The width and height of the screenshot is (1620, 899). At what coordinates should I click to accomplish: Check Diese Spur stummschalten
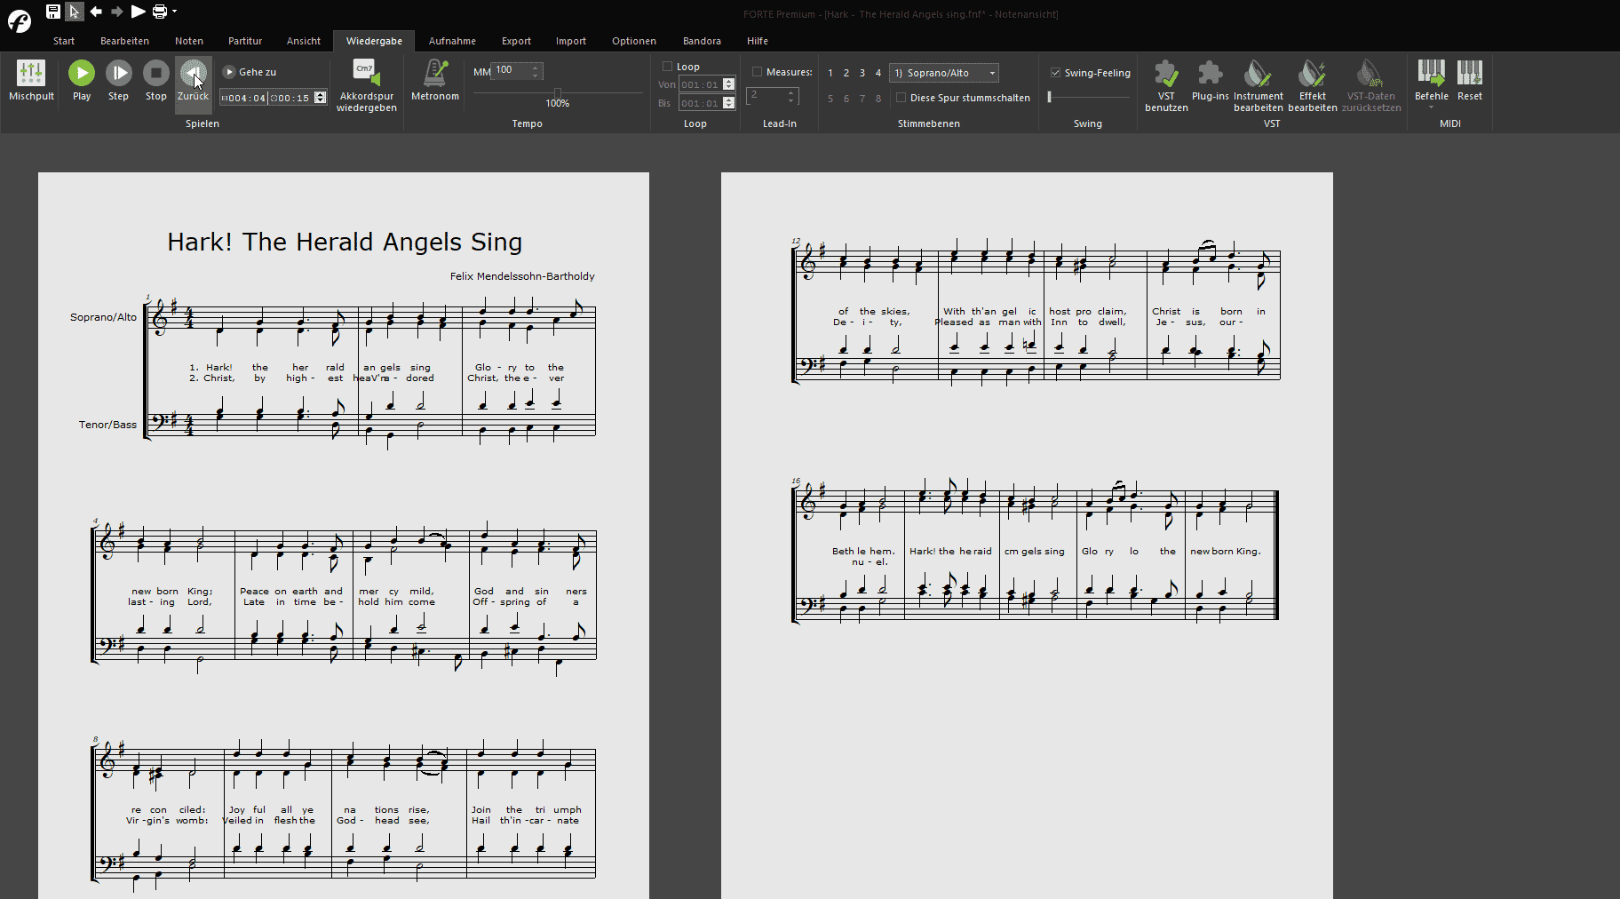[901, 98]
